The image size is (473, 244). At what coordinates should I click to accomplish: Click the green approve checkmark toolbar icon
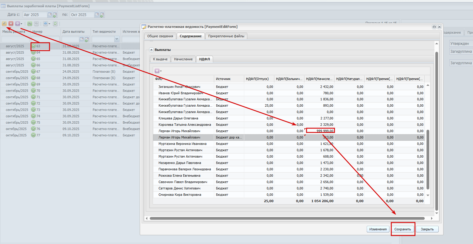point(29,23)
